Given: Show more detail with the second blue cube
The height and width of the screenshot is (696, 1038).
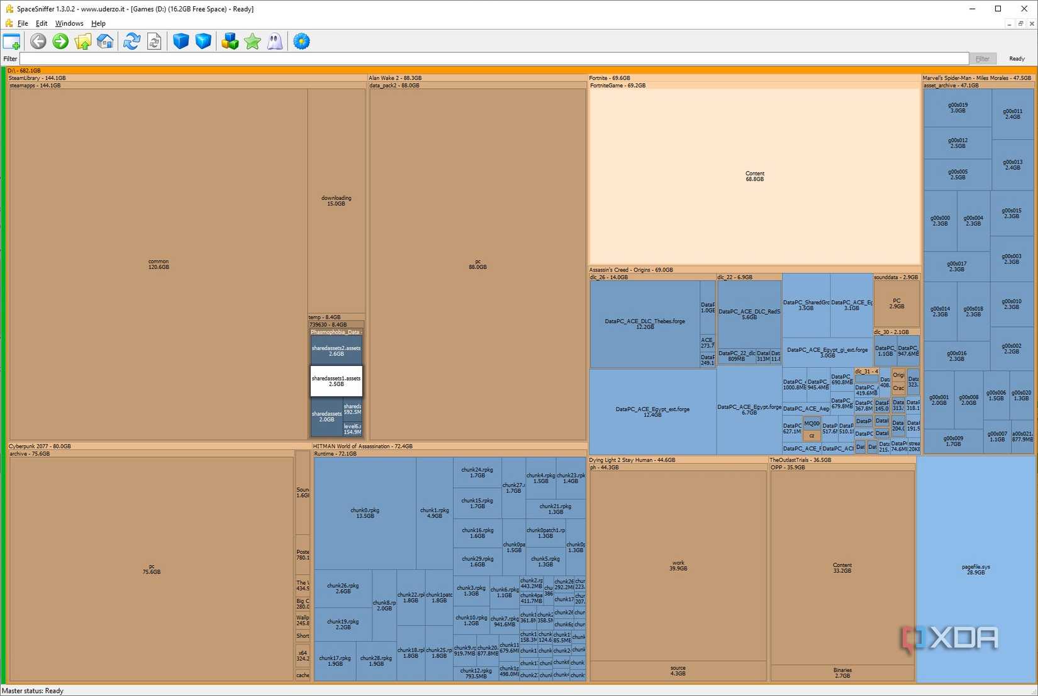Looking at the screenshot, I should coord(203,41).
